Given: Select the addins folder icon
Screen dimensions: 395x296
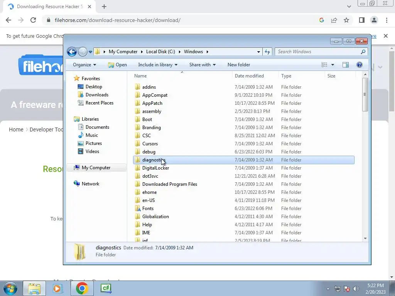Looking at the screenshot, I should coord(137,87).
